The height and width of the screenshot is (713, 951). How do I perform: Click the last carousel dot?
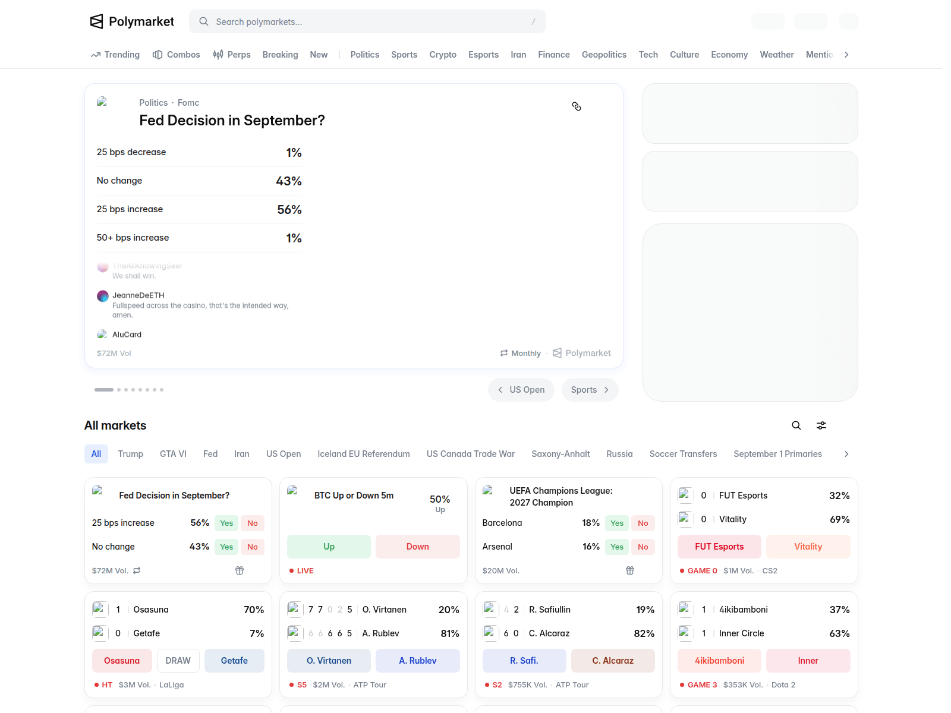pos(162,390)
